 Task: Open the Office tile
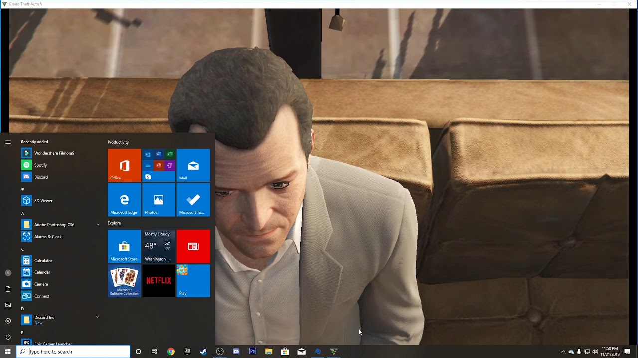tap(124, 165)
